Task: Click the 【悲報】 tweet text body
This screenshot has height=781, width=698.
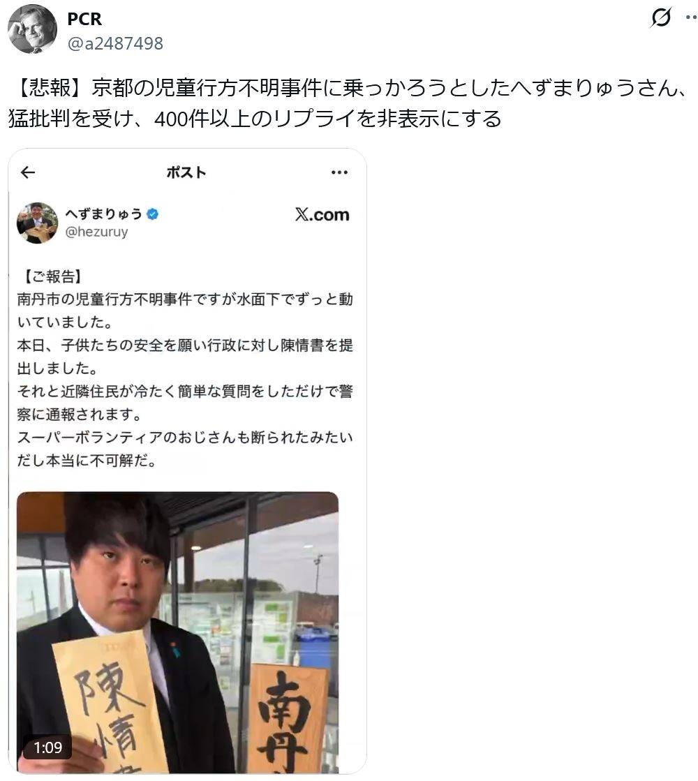Action: coord(349,103)
